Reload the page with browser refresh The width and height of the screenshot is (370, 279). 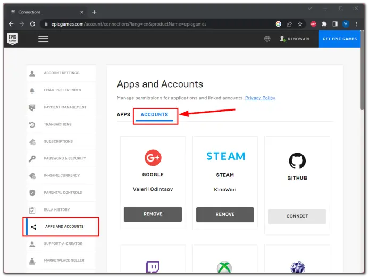point(33,24)
